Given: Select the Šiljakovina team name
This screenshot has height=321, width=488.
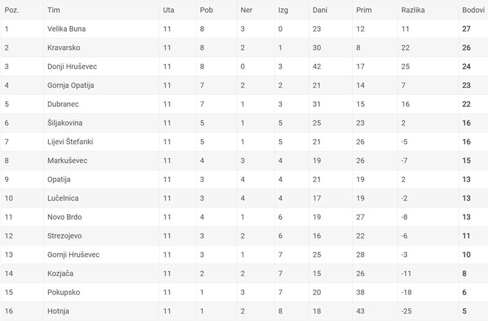Looking at the screenshot, I should [x=65, y=123].
